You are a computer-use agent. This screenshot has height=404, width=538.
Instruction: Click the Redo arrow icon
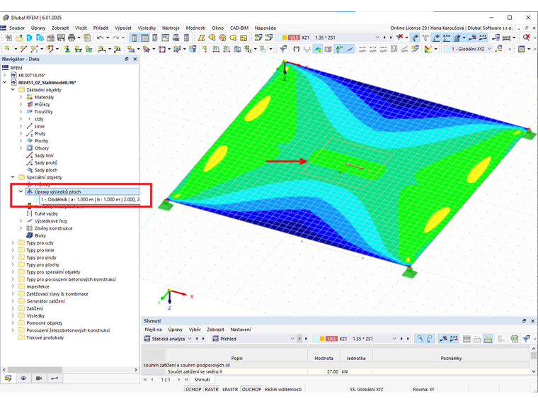pyautogui.click(x=115, y=38)
